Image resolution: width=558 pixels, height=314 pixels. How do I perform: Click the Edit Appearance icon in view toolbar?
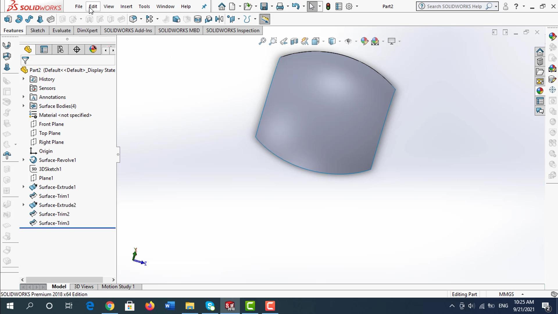364,41
